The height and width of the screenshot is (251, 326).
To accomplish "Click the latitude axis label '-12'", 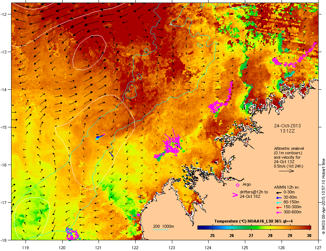I will pyautogui.click(x=4, y=14).
